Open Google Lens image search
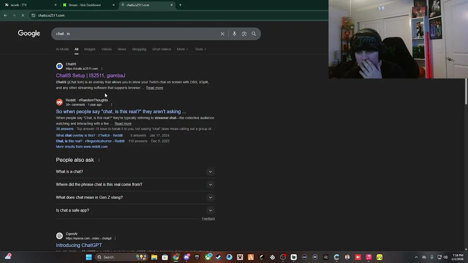This screenshot has height=263, width=468. click(244, 34)
